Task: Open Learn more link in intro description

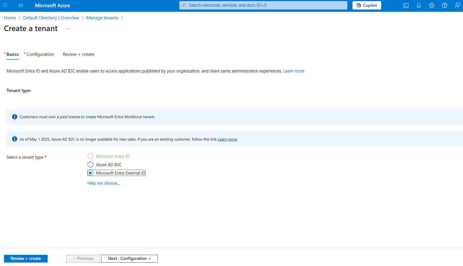Action: coord(294,71)
